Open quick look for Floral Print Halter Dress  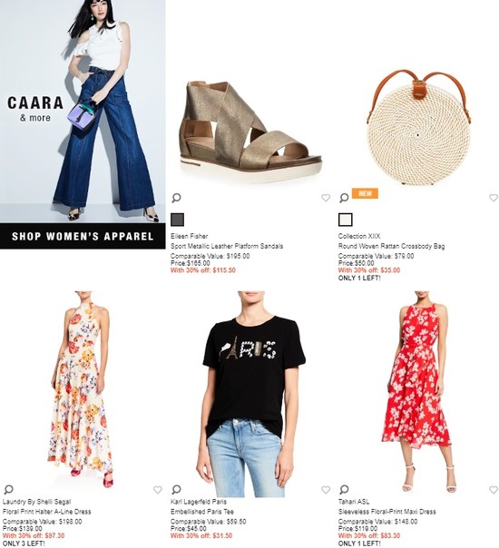coord(9,490)
